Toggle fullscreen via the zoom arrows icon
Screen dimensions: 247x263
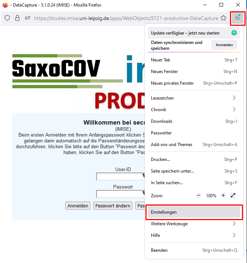tap(233, 195)
